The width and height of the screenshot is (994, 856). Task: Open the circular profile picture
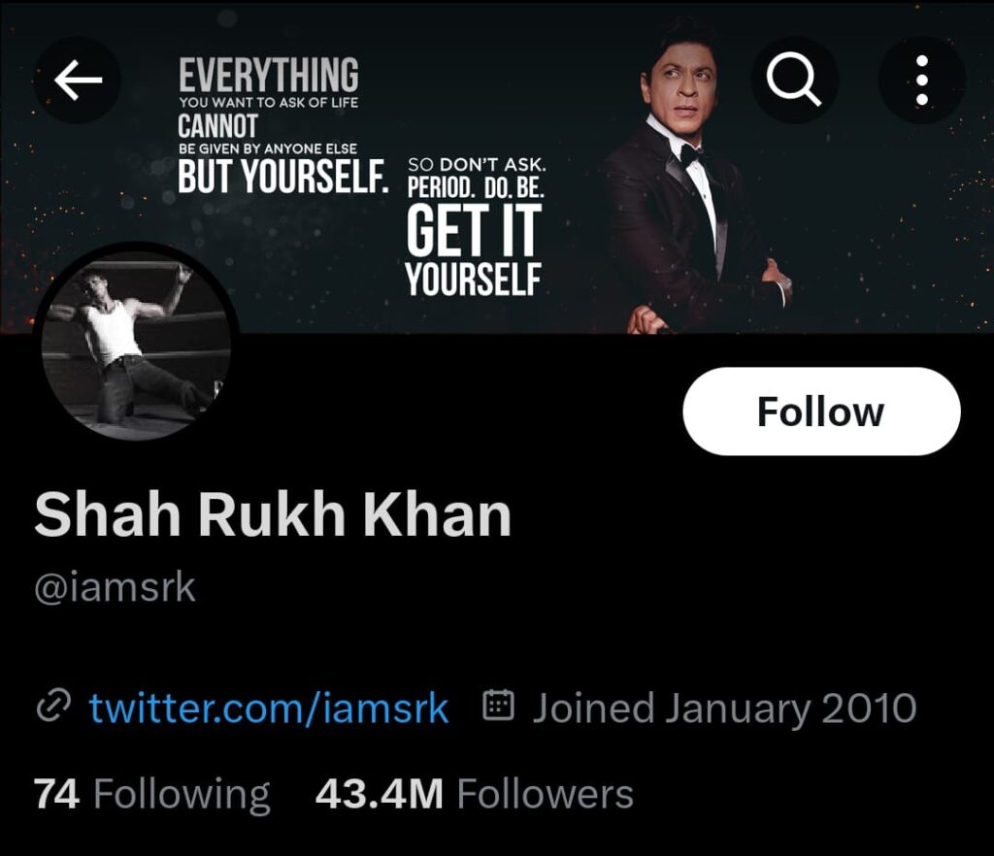(x=134, y=342)
